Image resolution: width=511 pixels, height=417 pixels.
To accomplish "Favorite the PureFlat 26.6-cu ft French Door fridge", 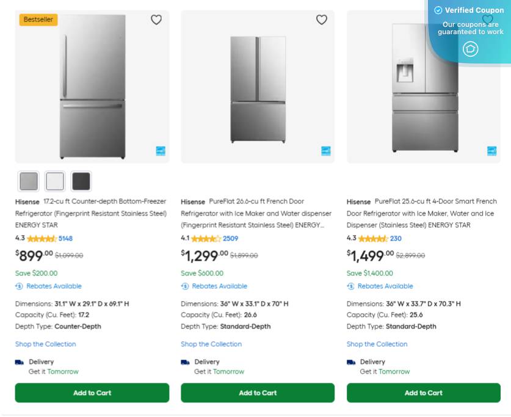I will click(x=322, y=20).
